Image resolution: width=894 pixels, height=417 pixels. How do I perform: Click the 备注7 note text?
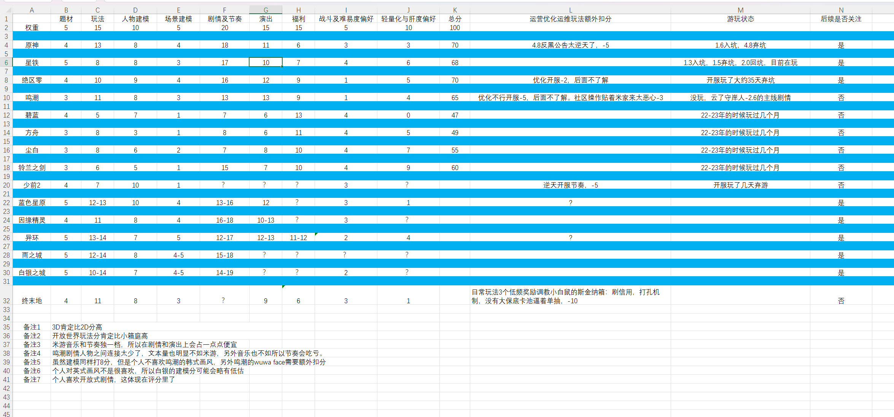click(113, 379)
